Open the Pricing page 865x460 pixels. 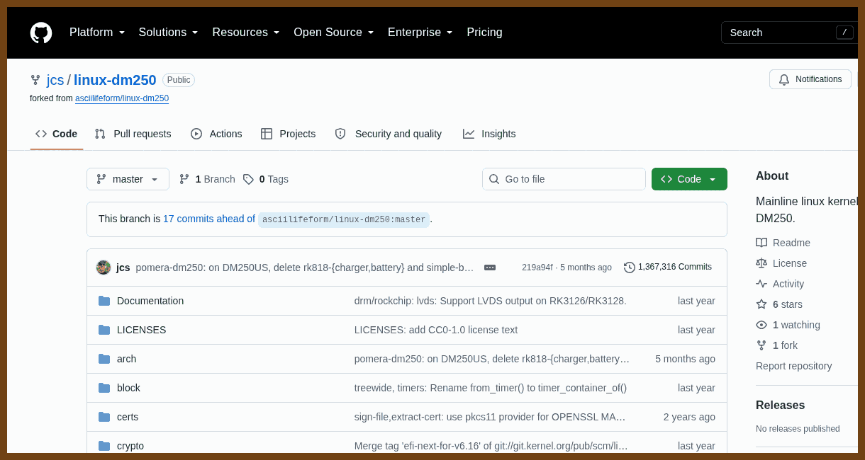[x=484, y=33]
